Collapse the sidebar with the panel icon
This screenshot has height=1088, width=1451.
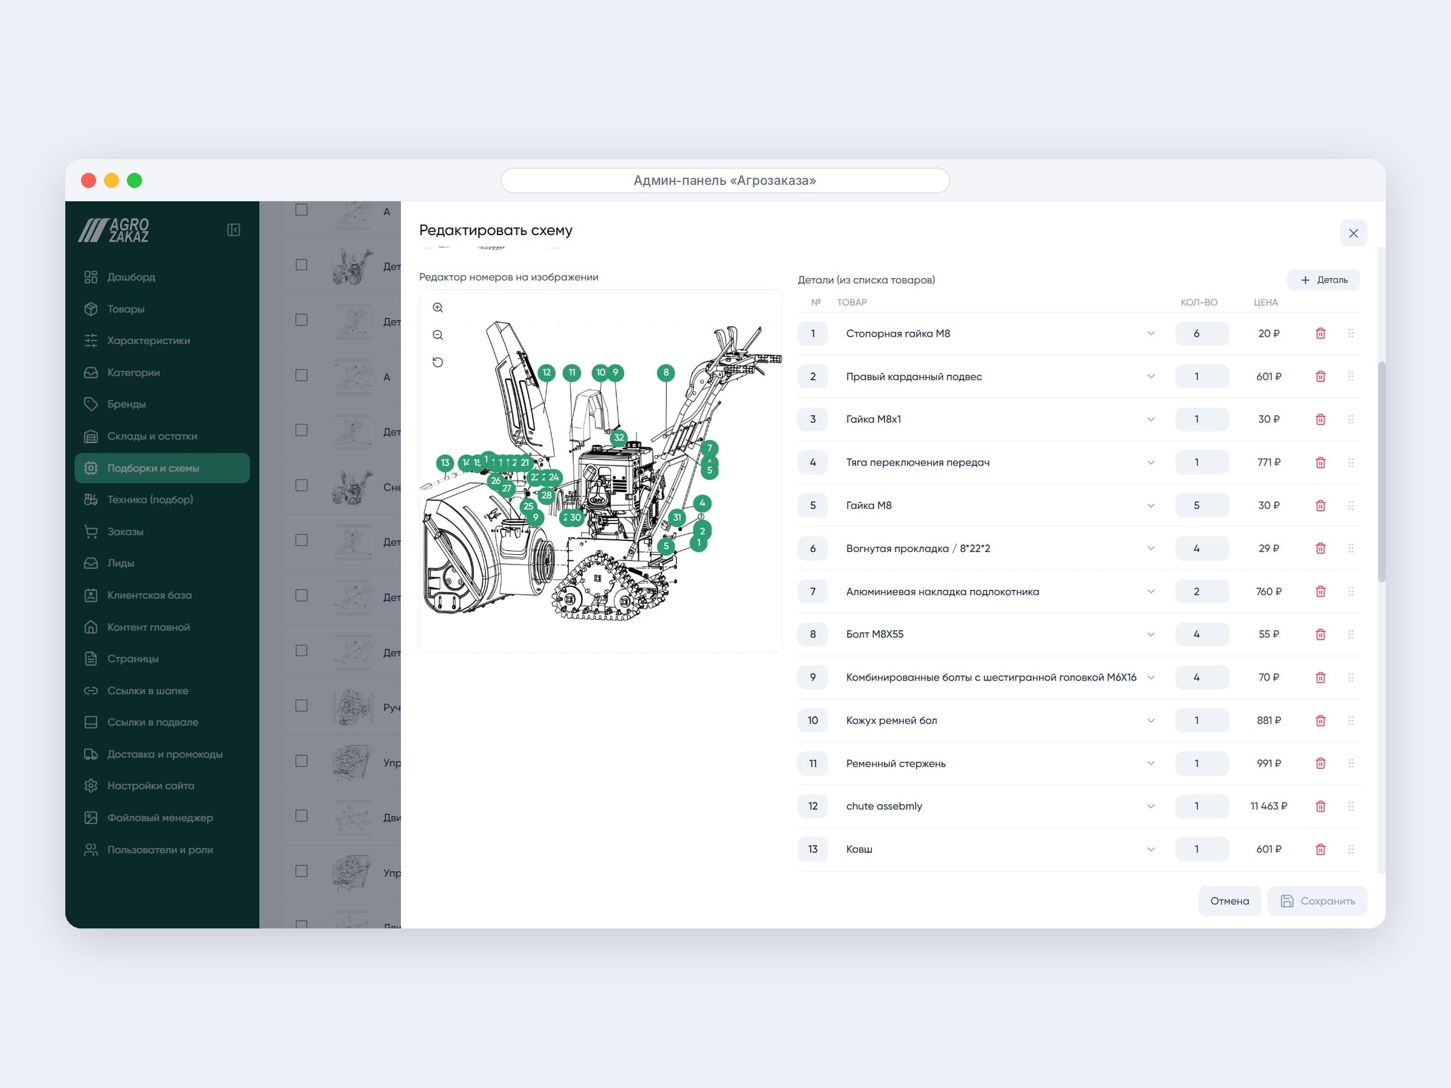pos(233,230)
